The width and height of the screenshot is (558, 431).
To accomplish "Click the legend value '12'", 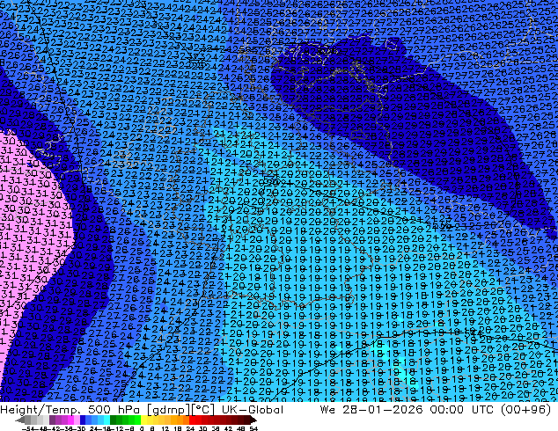I will [165, 428].
